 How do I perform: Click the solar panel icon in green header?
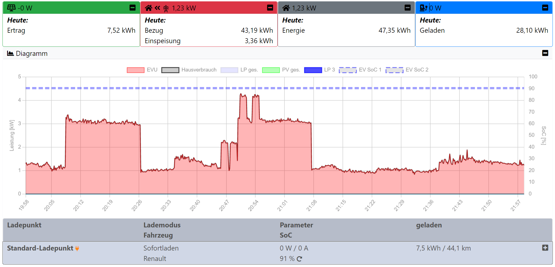tap(11, 8)
